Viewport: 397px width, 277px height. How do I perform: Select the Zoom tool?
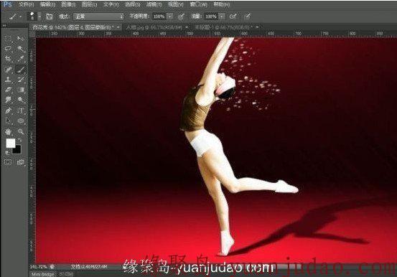21,131
